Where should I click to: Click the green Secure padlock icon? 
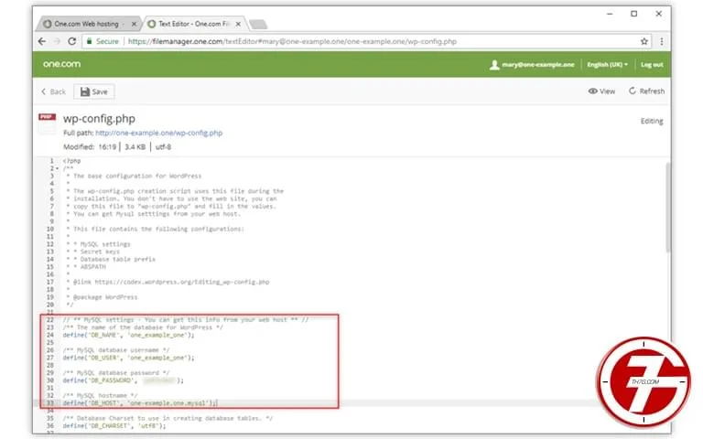tap(89, 41)
